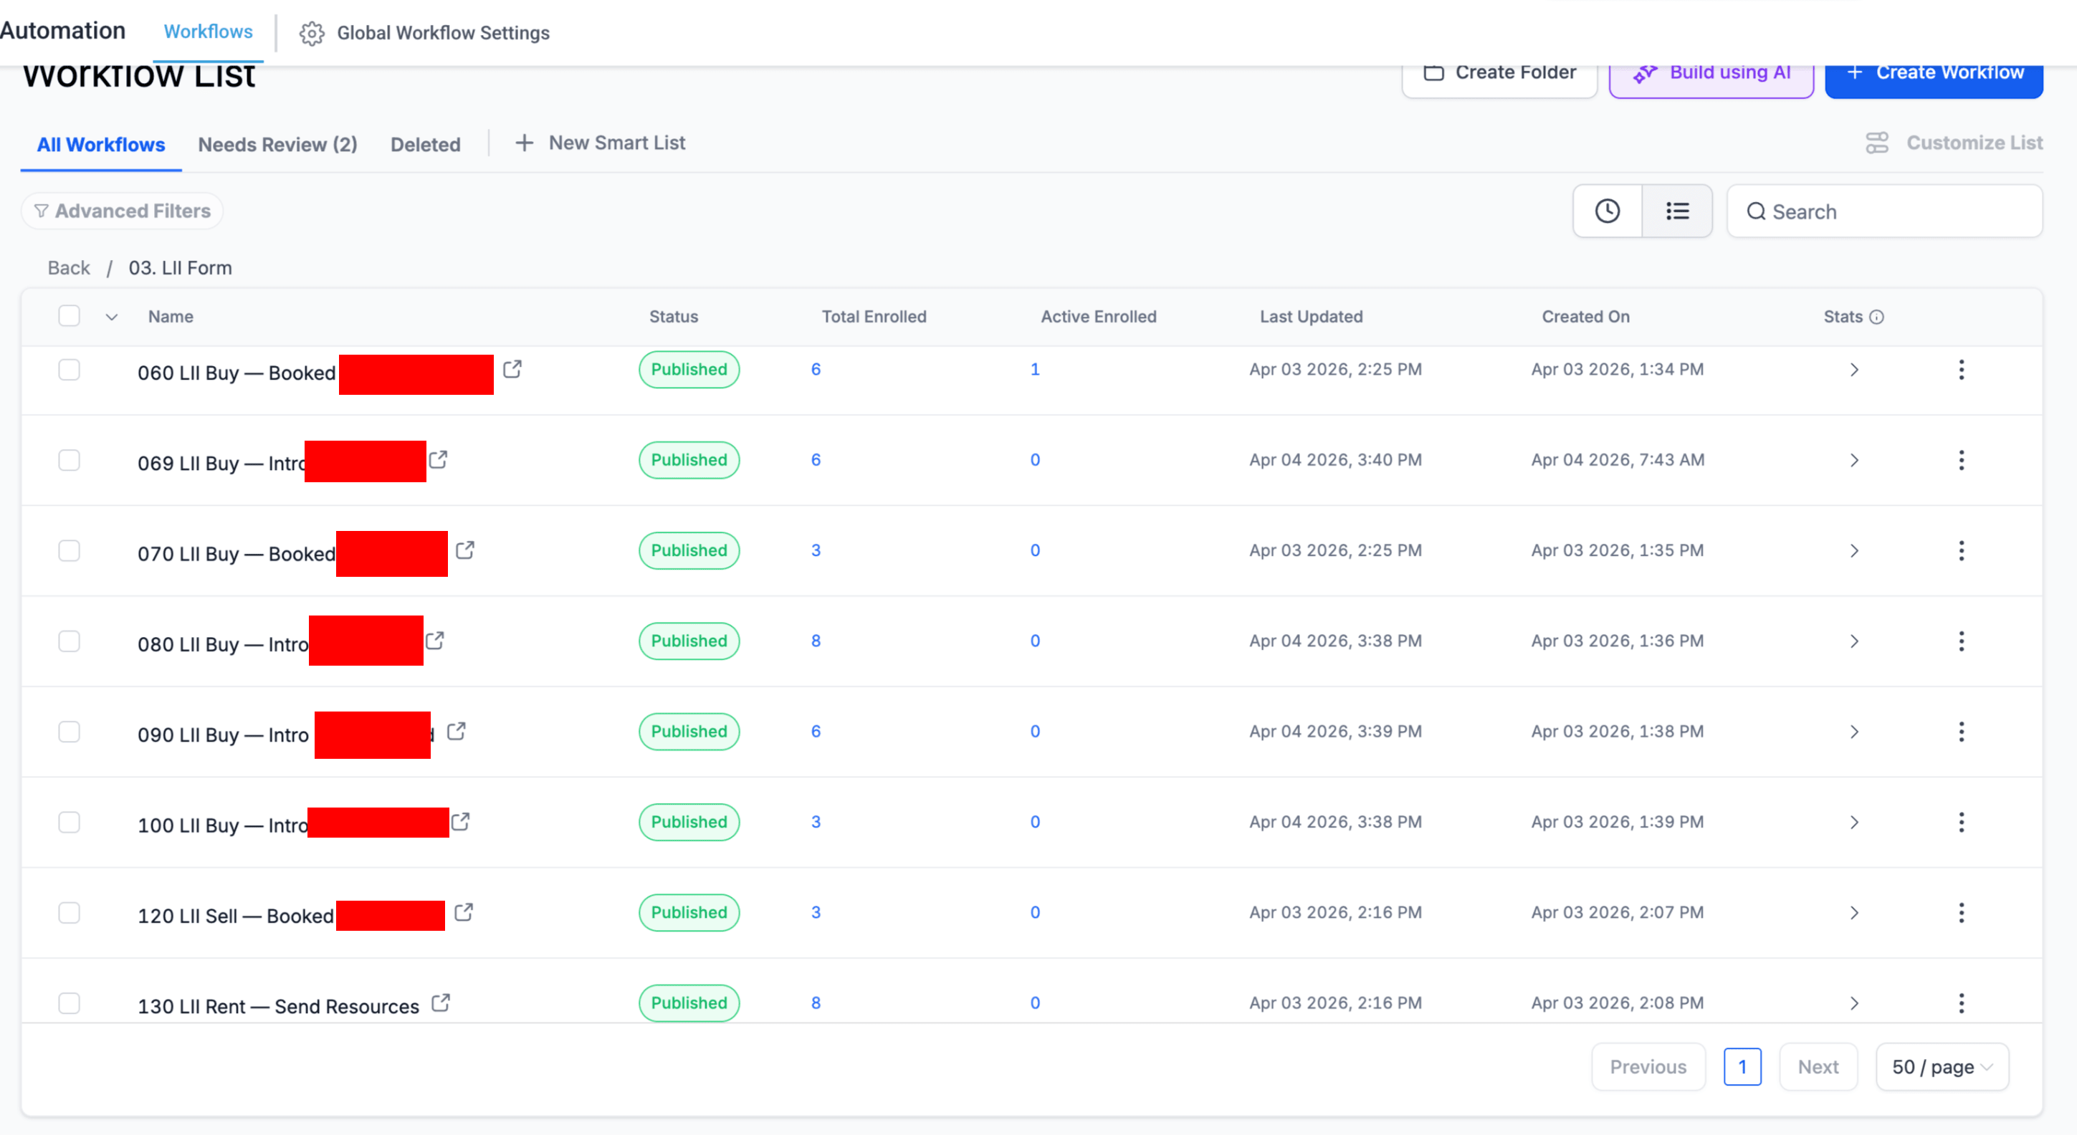Click the Create Workflow button
The height and width of the screenshot is (1135, 2077).
click(1934, 73)
